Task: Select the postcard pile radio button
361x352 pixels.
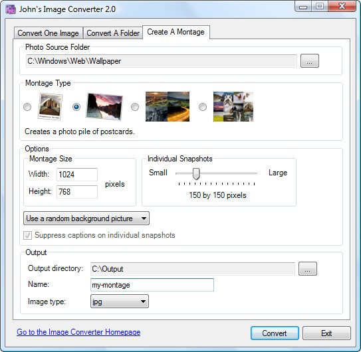Action: coord(76,107)
